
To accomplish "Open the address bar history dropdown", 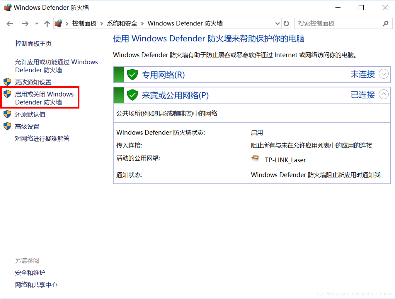I will (x=277, y=24).
